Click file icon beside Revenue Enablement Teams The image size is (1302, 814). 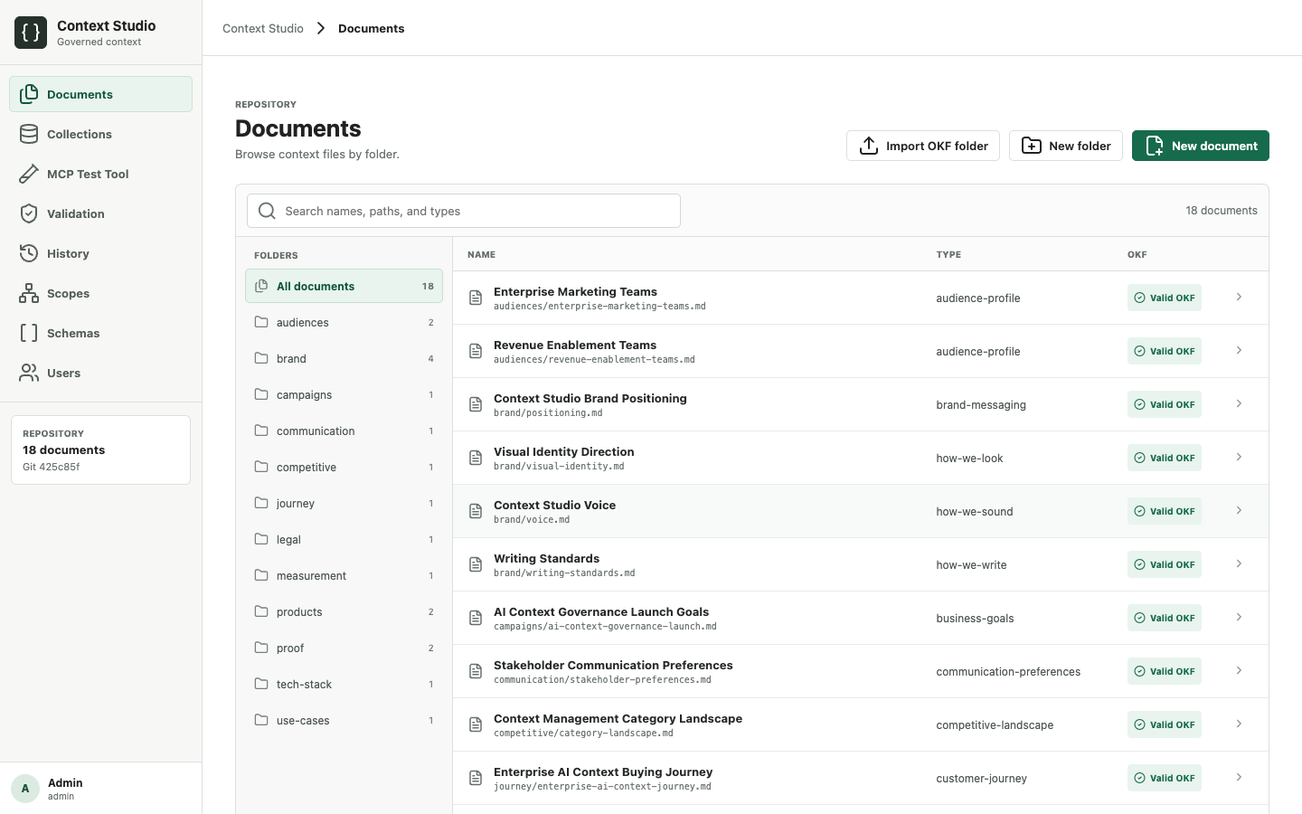coord(476,351)
